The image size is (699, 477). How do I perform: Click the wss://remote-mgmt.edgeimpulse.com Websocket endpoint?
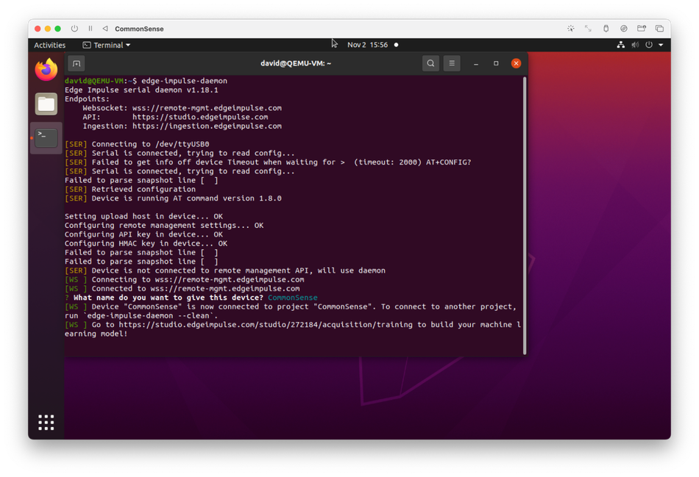tap(207, 108)
